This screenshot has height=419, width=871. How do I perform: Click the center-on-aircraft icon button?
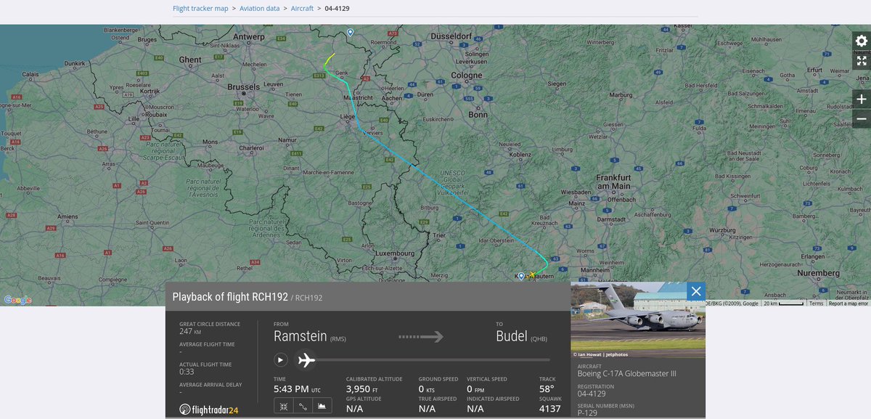tap(283, 406)
